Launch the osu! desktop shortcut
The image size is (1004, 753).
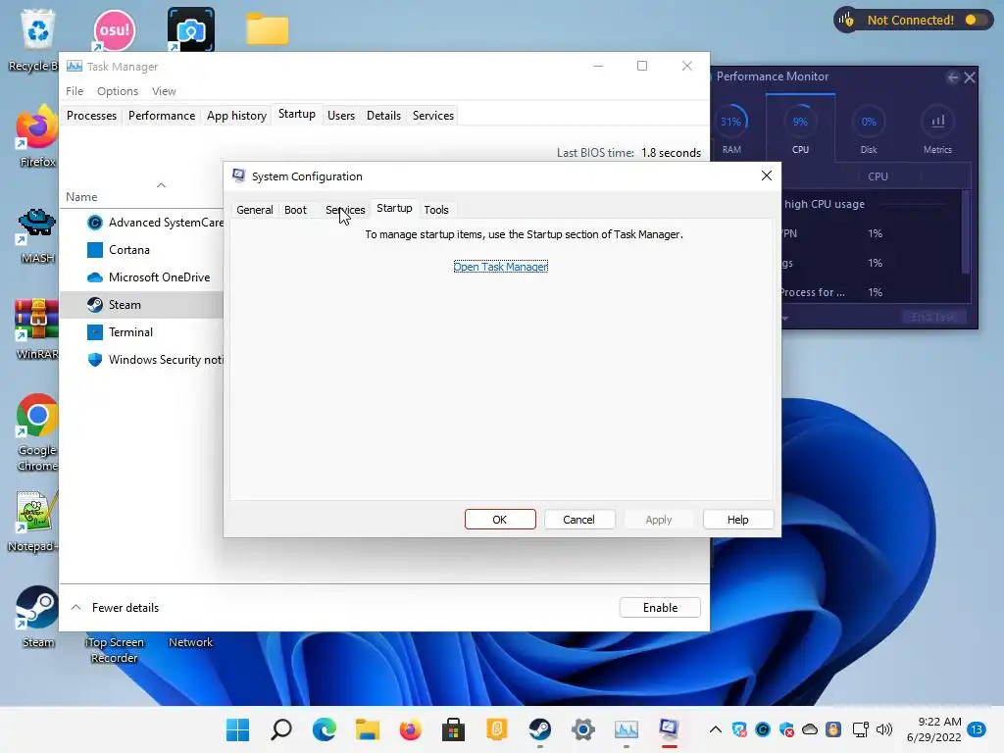click(115, 30)
